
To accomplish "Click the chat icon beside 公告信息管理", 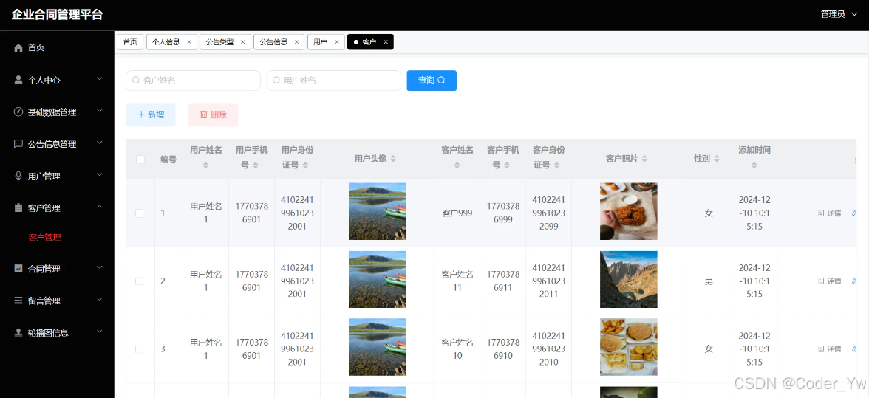I will pyautogui.click(x=18, y=144).
